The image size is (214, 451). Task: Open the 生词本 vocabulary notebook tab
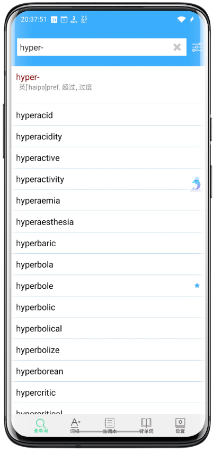point(110,426)
